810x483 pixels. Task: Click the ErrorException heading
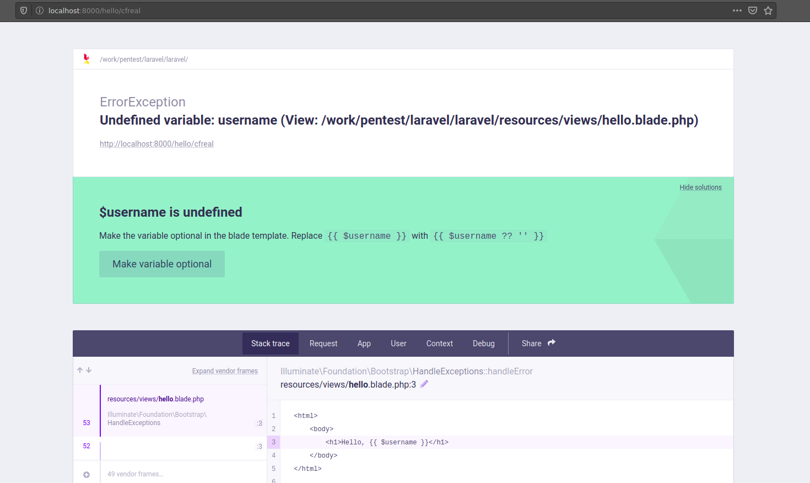pyautogui.click(x=143, y=102)
